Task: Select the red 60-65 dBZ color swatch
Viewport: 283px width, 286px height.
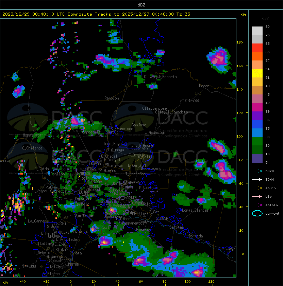Action: [257, 48]
